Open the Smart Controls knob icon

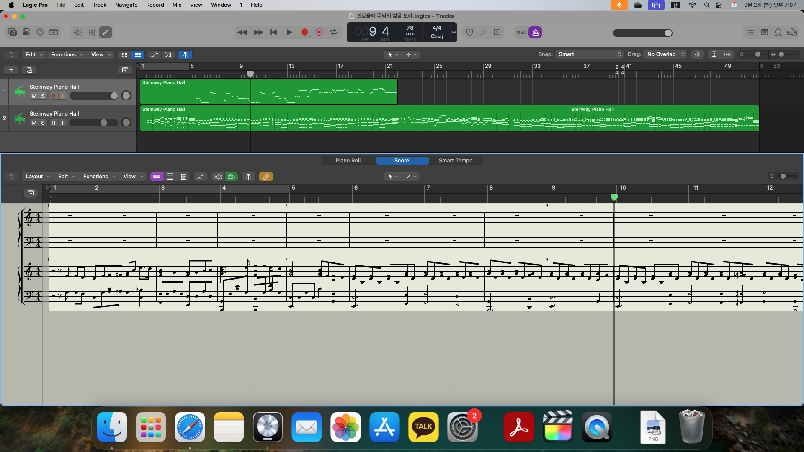click(78, 32)
